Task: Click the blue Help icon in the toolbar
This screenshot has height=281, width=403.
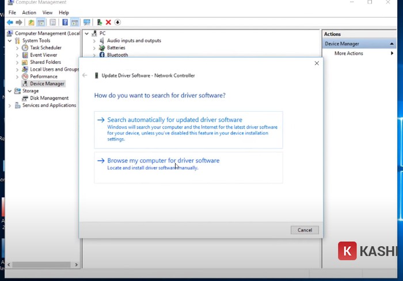Action: pos(65,22)
